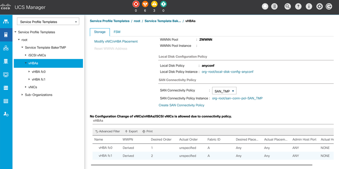
Task: Click the Advanced Filter button
Action: (107, 131)
